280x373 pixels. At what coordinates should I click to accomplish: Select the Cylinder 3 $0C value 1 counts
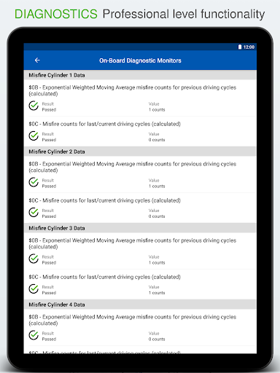tap(157, 293)
